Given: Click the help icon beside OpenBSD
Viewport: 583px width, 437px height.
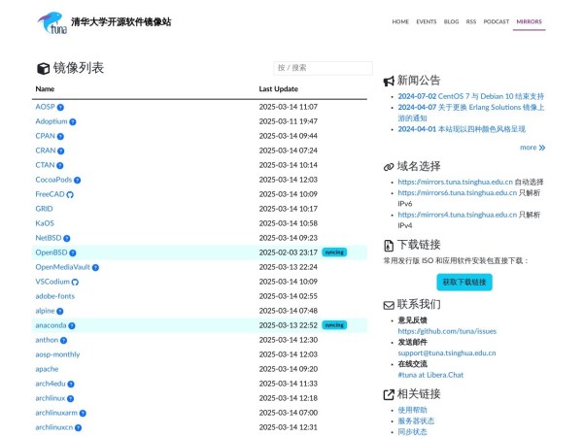Looking at the screenshot, I should [x=73, y=253].
